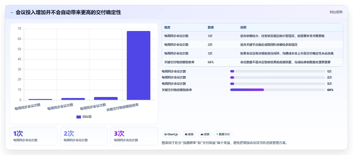Click the 说明 column header in the table
Image resolution: width=353 pixels, height=155 pixels.
[x=243, y=27]
